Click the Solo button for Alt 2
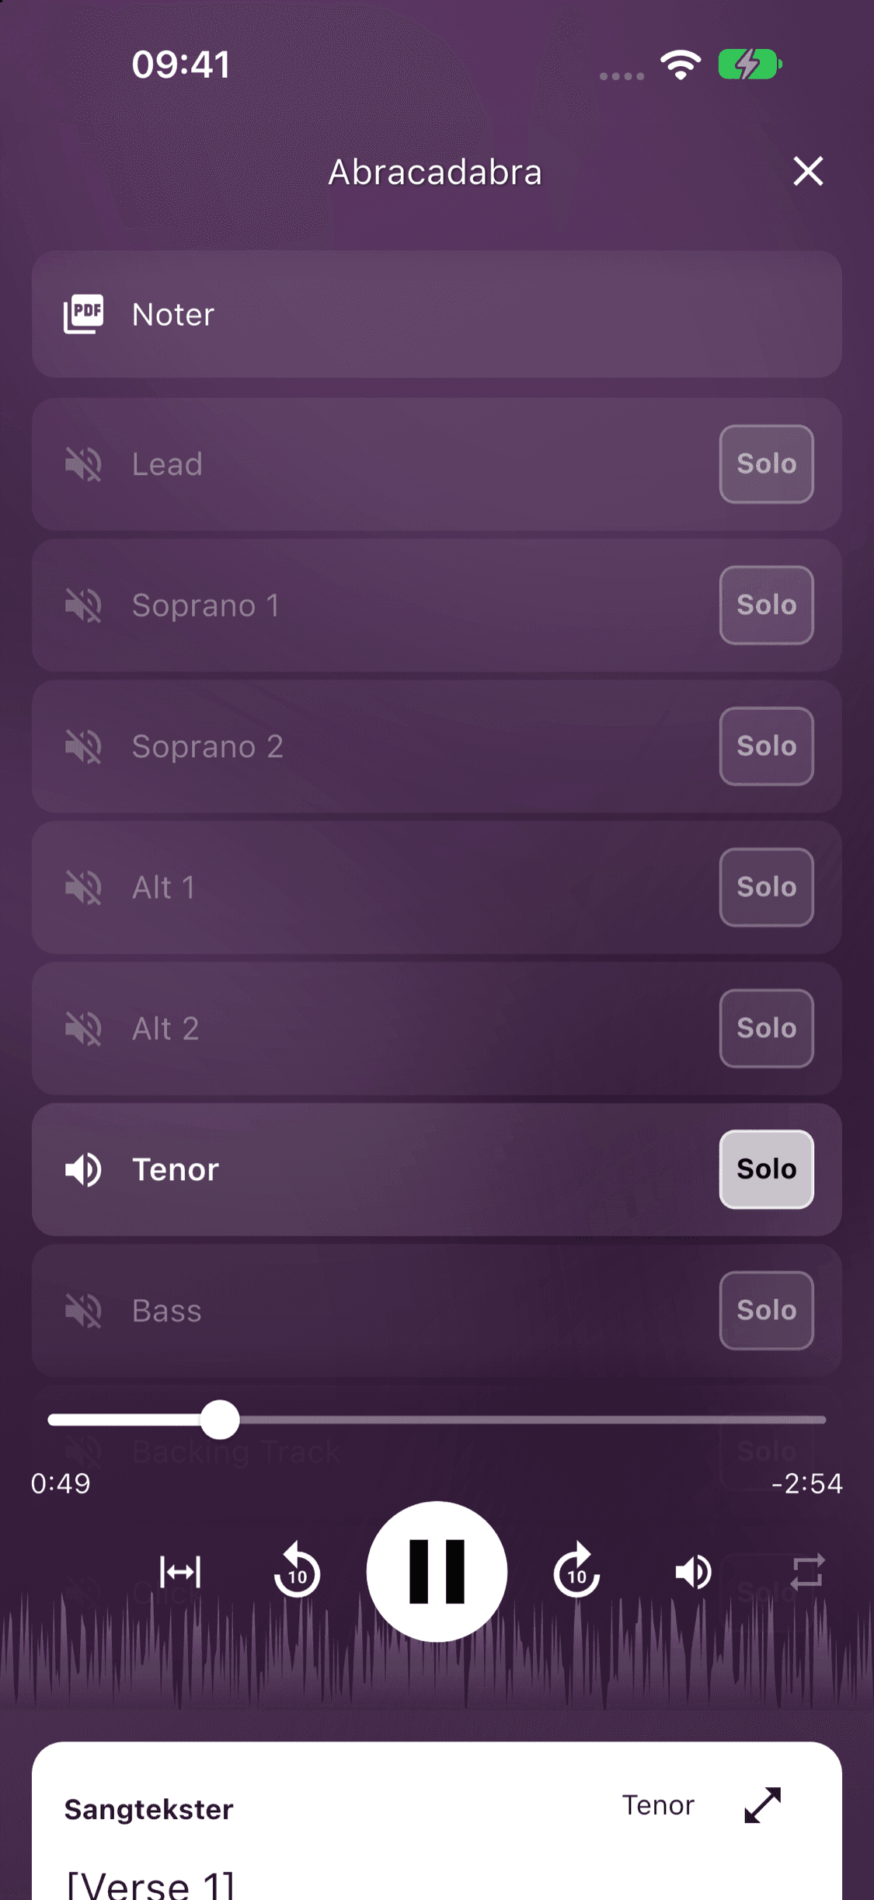 point(766,1029)
